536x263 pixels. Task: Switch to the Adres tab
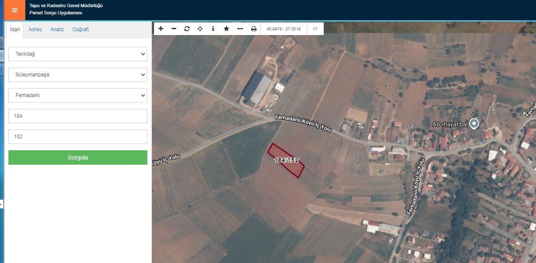(x=35, y=30)
